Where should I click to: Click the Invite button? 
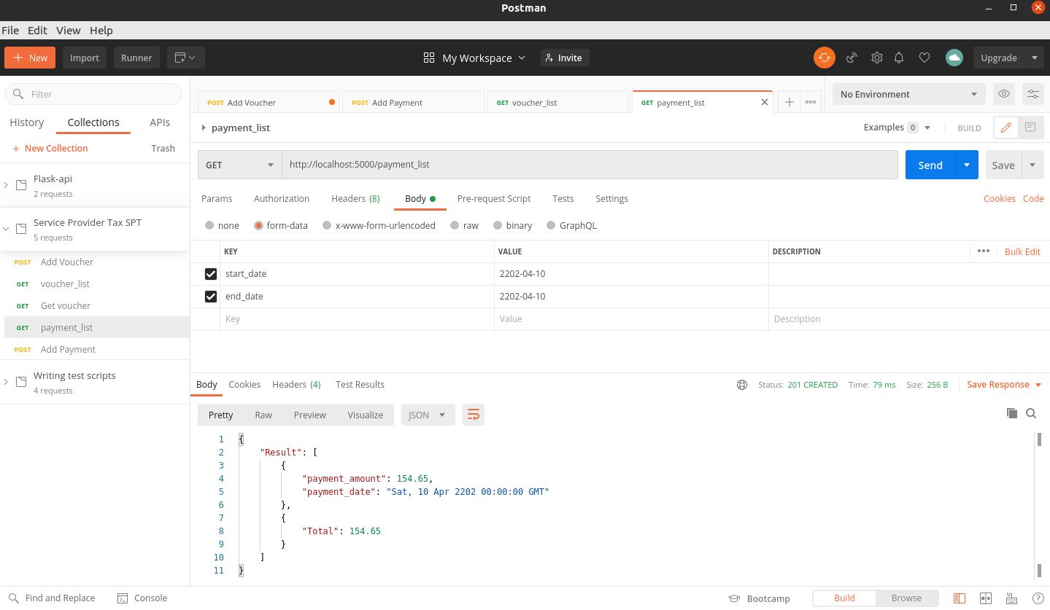point(565,58)
